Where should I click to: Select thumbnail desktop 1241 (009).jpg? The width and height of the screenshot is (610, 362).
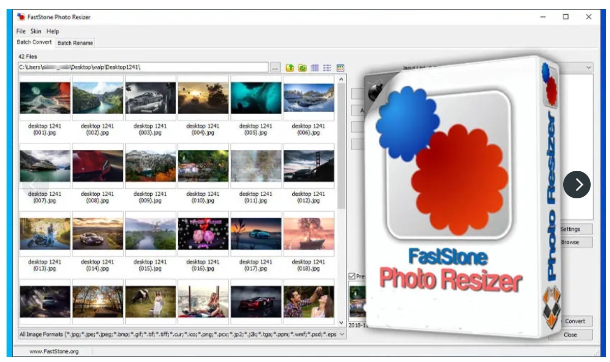[x=151, y=166]
